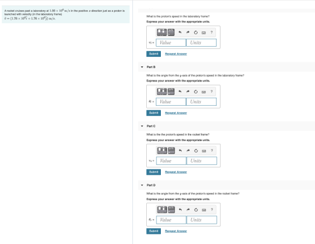Submit the Part C answer
Screen dimensions: 315x244
(x=154, y=172)
